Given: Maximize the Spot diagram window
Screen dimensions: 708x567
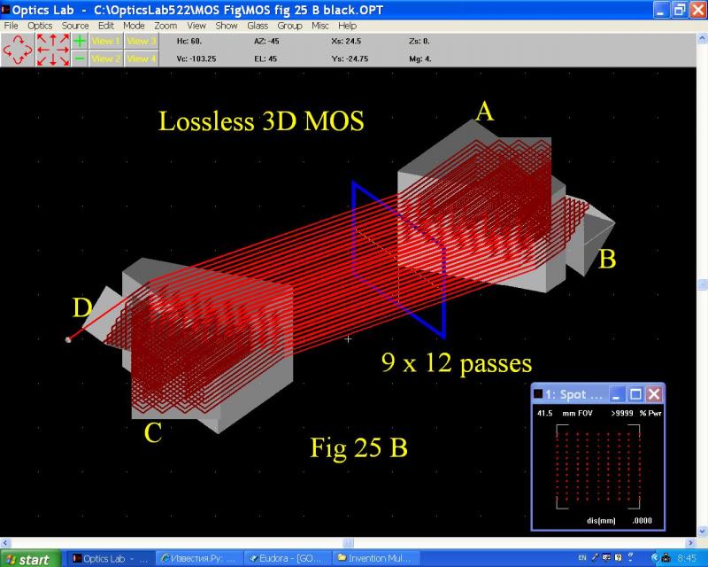Looking at the screenshot, I should click(x=635, y=393).
